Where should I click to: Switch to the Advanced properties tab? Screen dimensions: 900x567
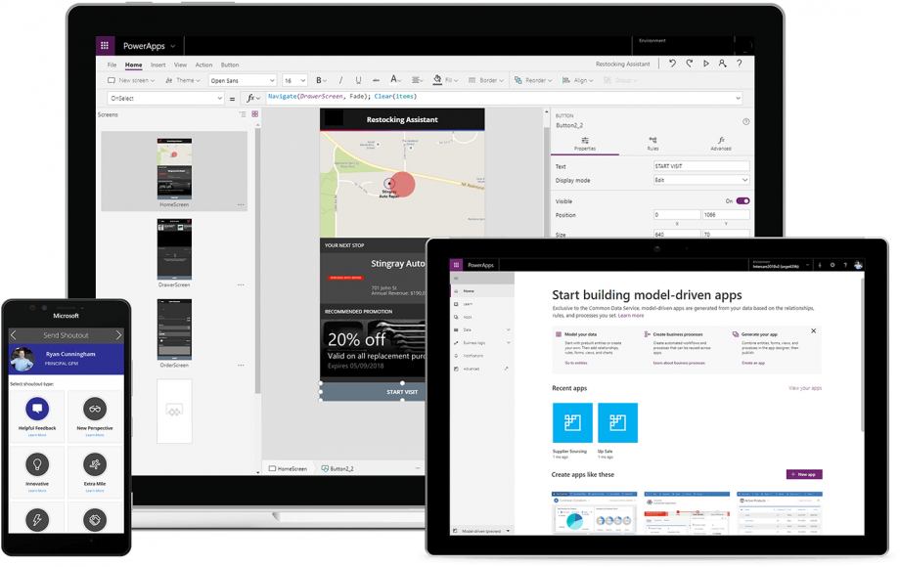pos(720,144)
